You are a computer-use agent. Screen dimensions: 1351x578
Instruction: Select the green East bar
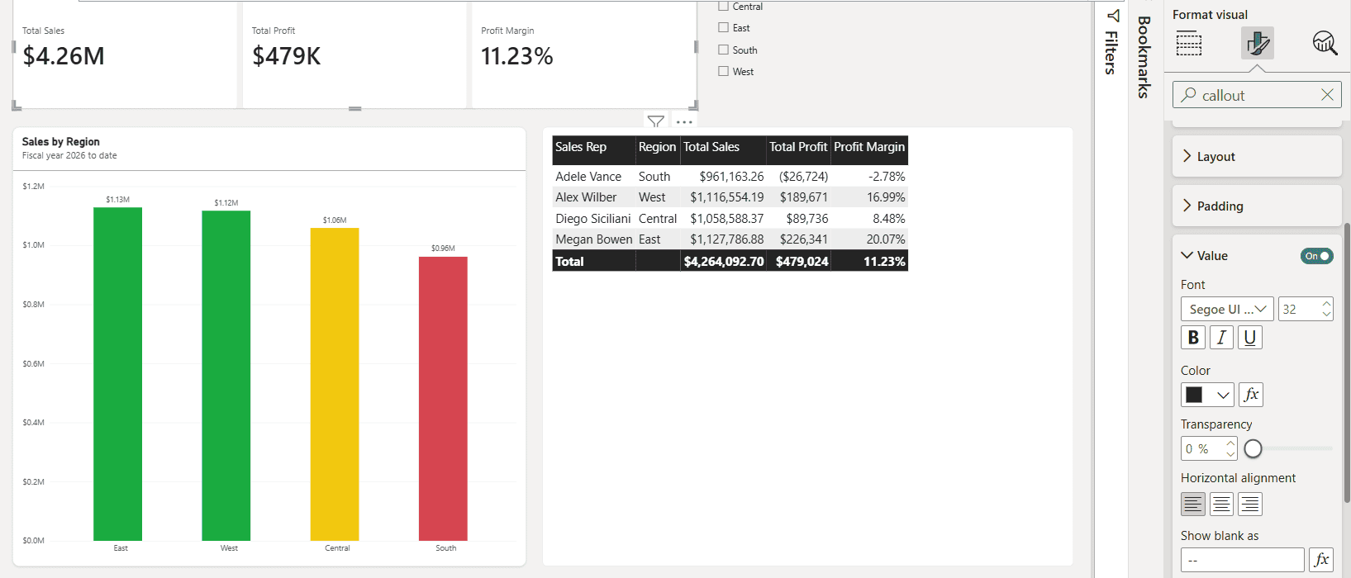pyautogui.click(x=117, y=374)
